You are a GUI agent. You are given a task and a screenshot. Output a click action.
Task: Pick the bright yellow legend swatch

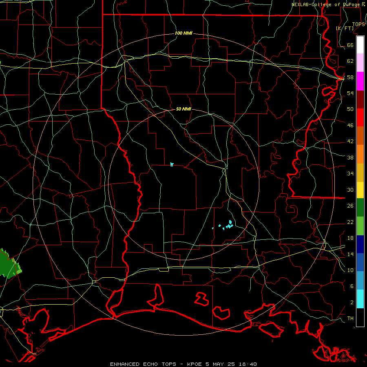pos(360,190)
